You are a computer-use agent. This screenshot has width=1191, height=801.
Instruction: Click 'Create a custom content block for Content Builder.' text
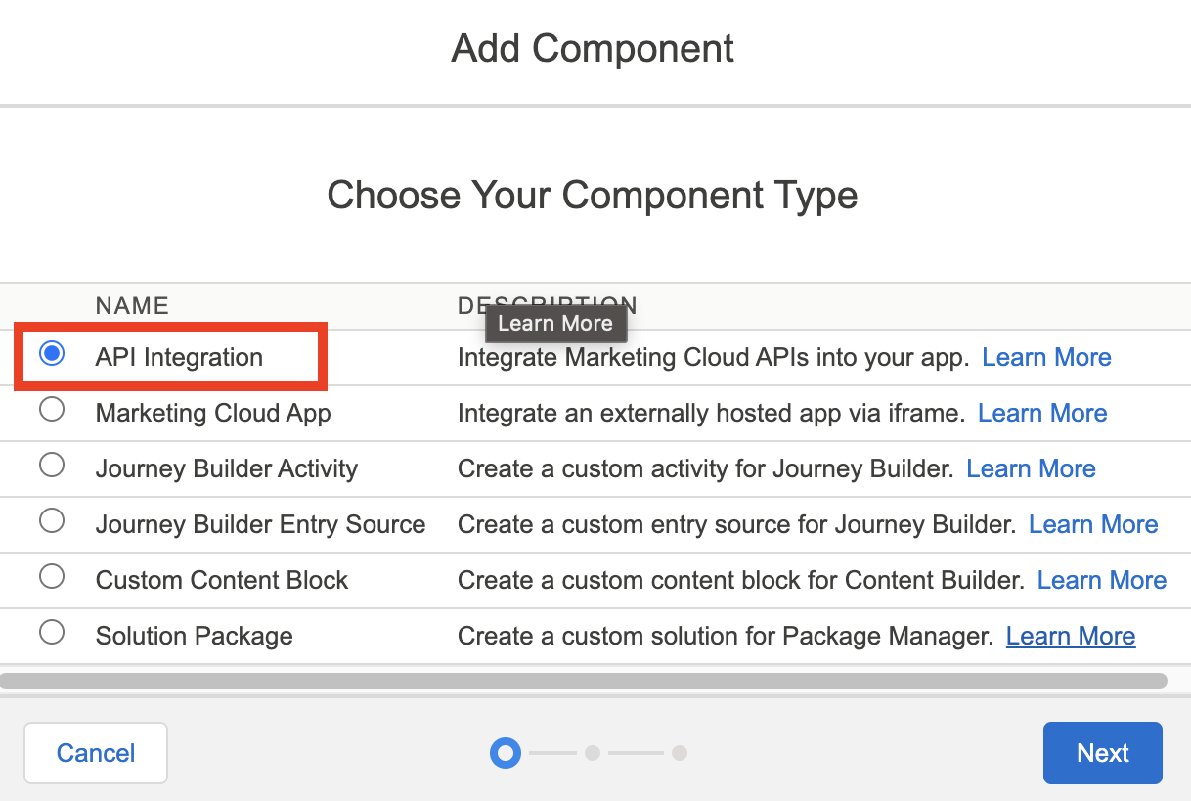(x=741, y=580)
